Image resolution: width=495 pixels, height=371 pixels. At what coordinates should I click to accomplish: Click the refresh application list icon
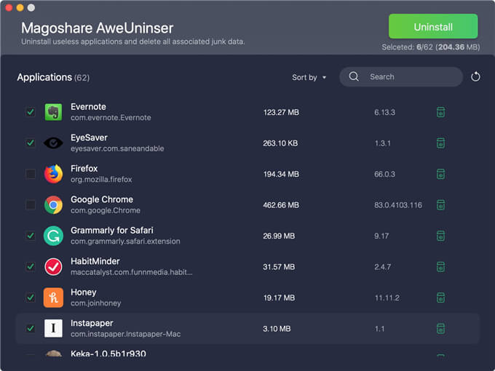coord(475,76)
